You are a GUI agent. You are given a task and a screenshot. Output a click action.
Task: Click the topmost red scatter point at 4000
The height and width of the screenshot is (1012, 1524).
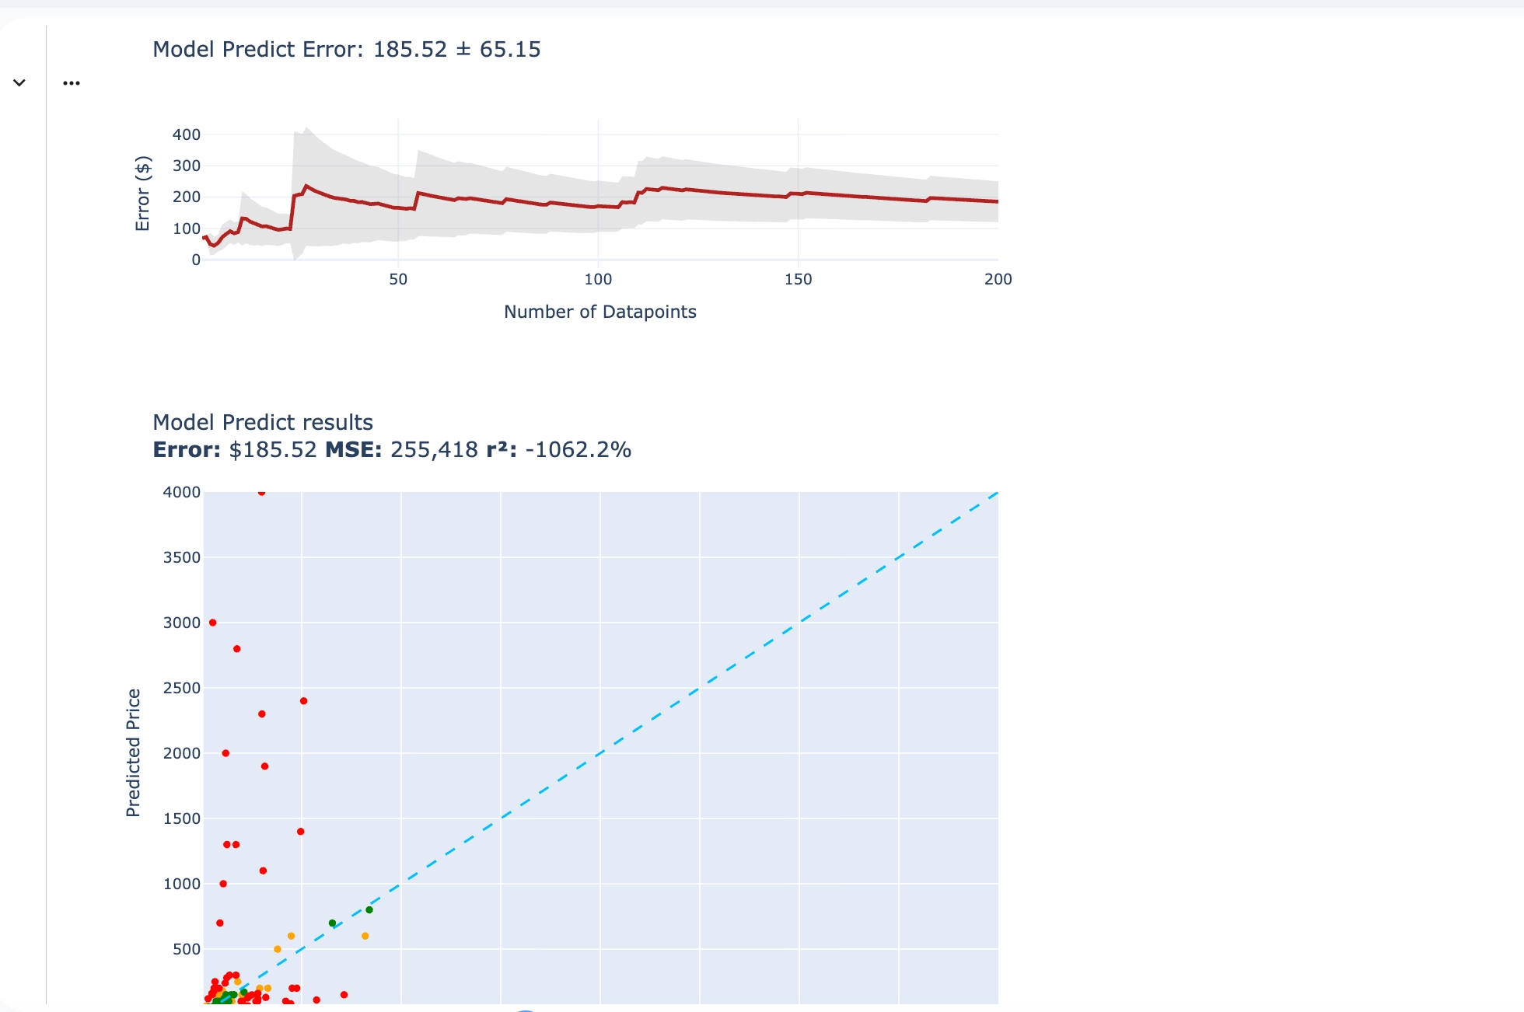click(x=262, y=492)
